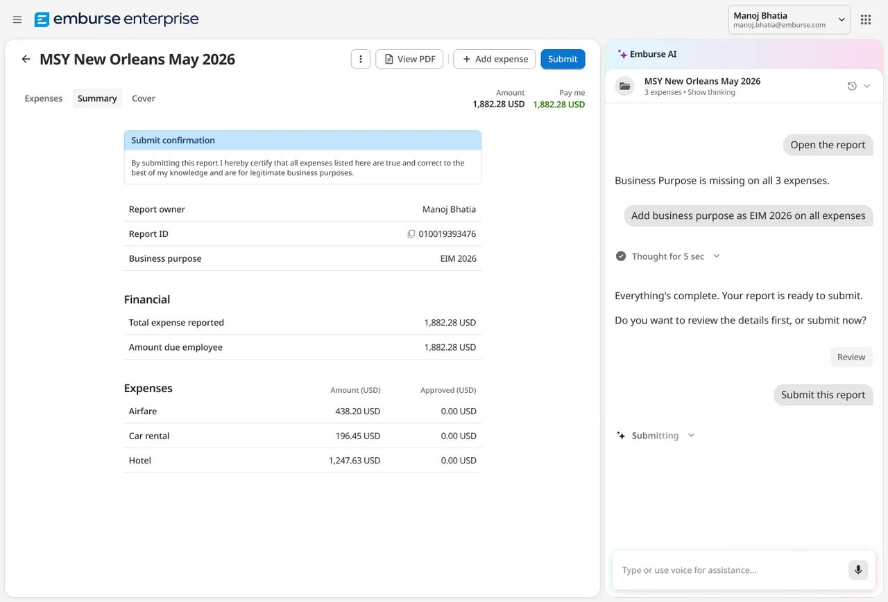
Task: Click the Report ID number 010019393476
Action: click(447, 234)
